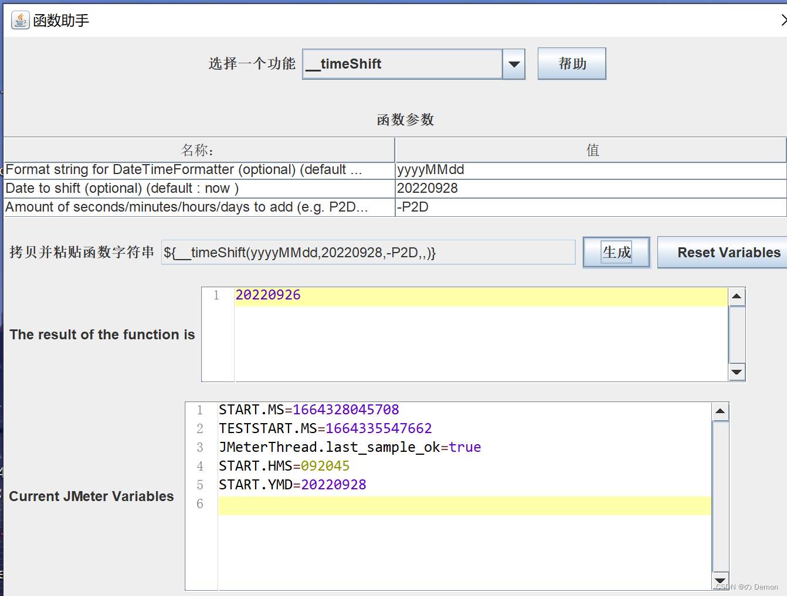Click the variables panel's scroll down arrow
Image resolution: width=787 pixels, height=596 pixels.
720,580
